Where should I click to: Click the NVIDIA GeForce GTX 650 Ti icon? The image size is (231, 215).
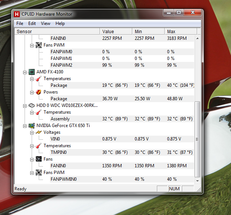point(32,126)
